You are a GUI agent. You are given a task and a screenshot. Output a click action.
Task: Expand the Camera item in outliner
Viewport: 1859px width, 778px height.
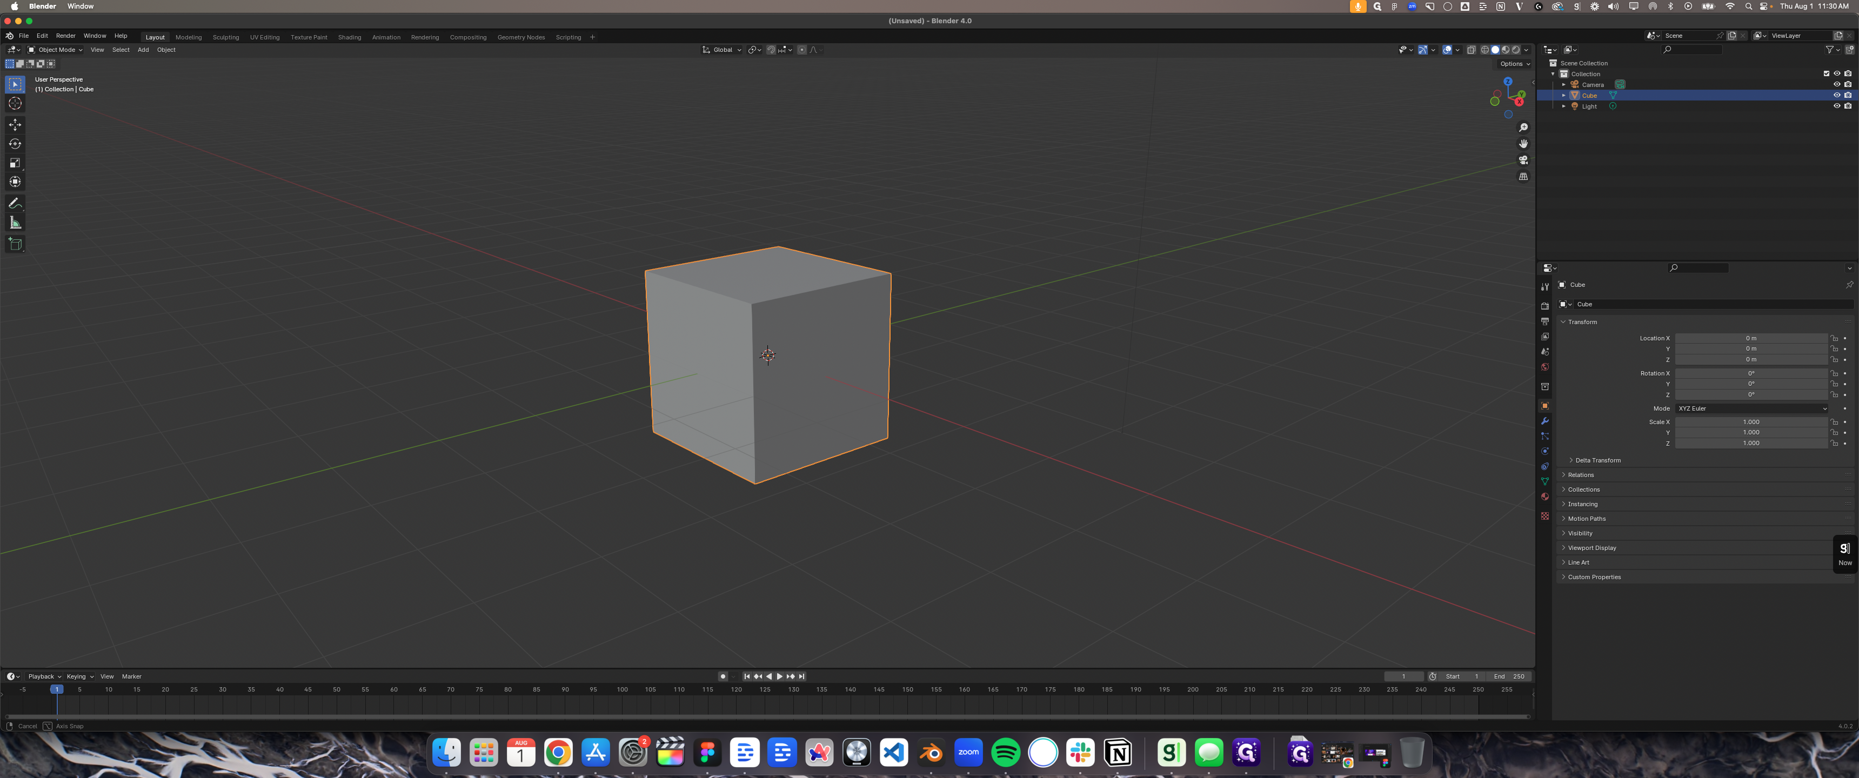[1564, 84]
